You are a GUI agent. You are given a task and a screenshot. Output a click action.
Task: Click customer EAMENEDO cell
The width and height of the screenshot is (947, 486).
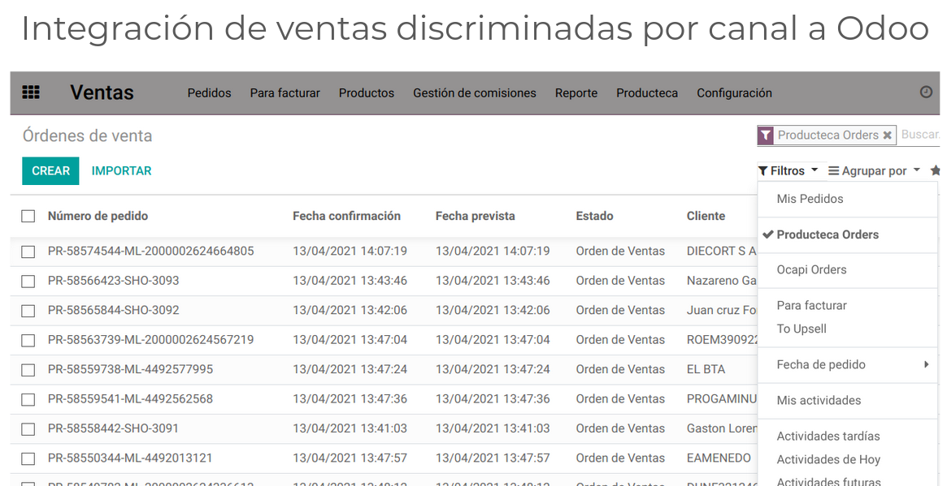pos(719,458)
